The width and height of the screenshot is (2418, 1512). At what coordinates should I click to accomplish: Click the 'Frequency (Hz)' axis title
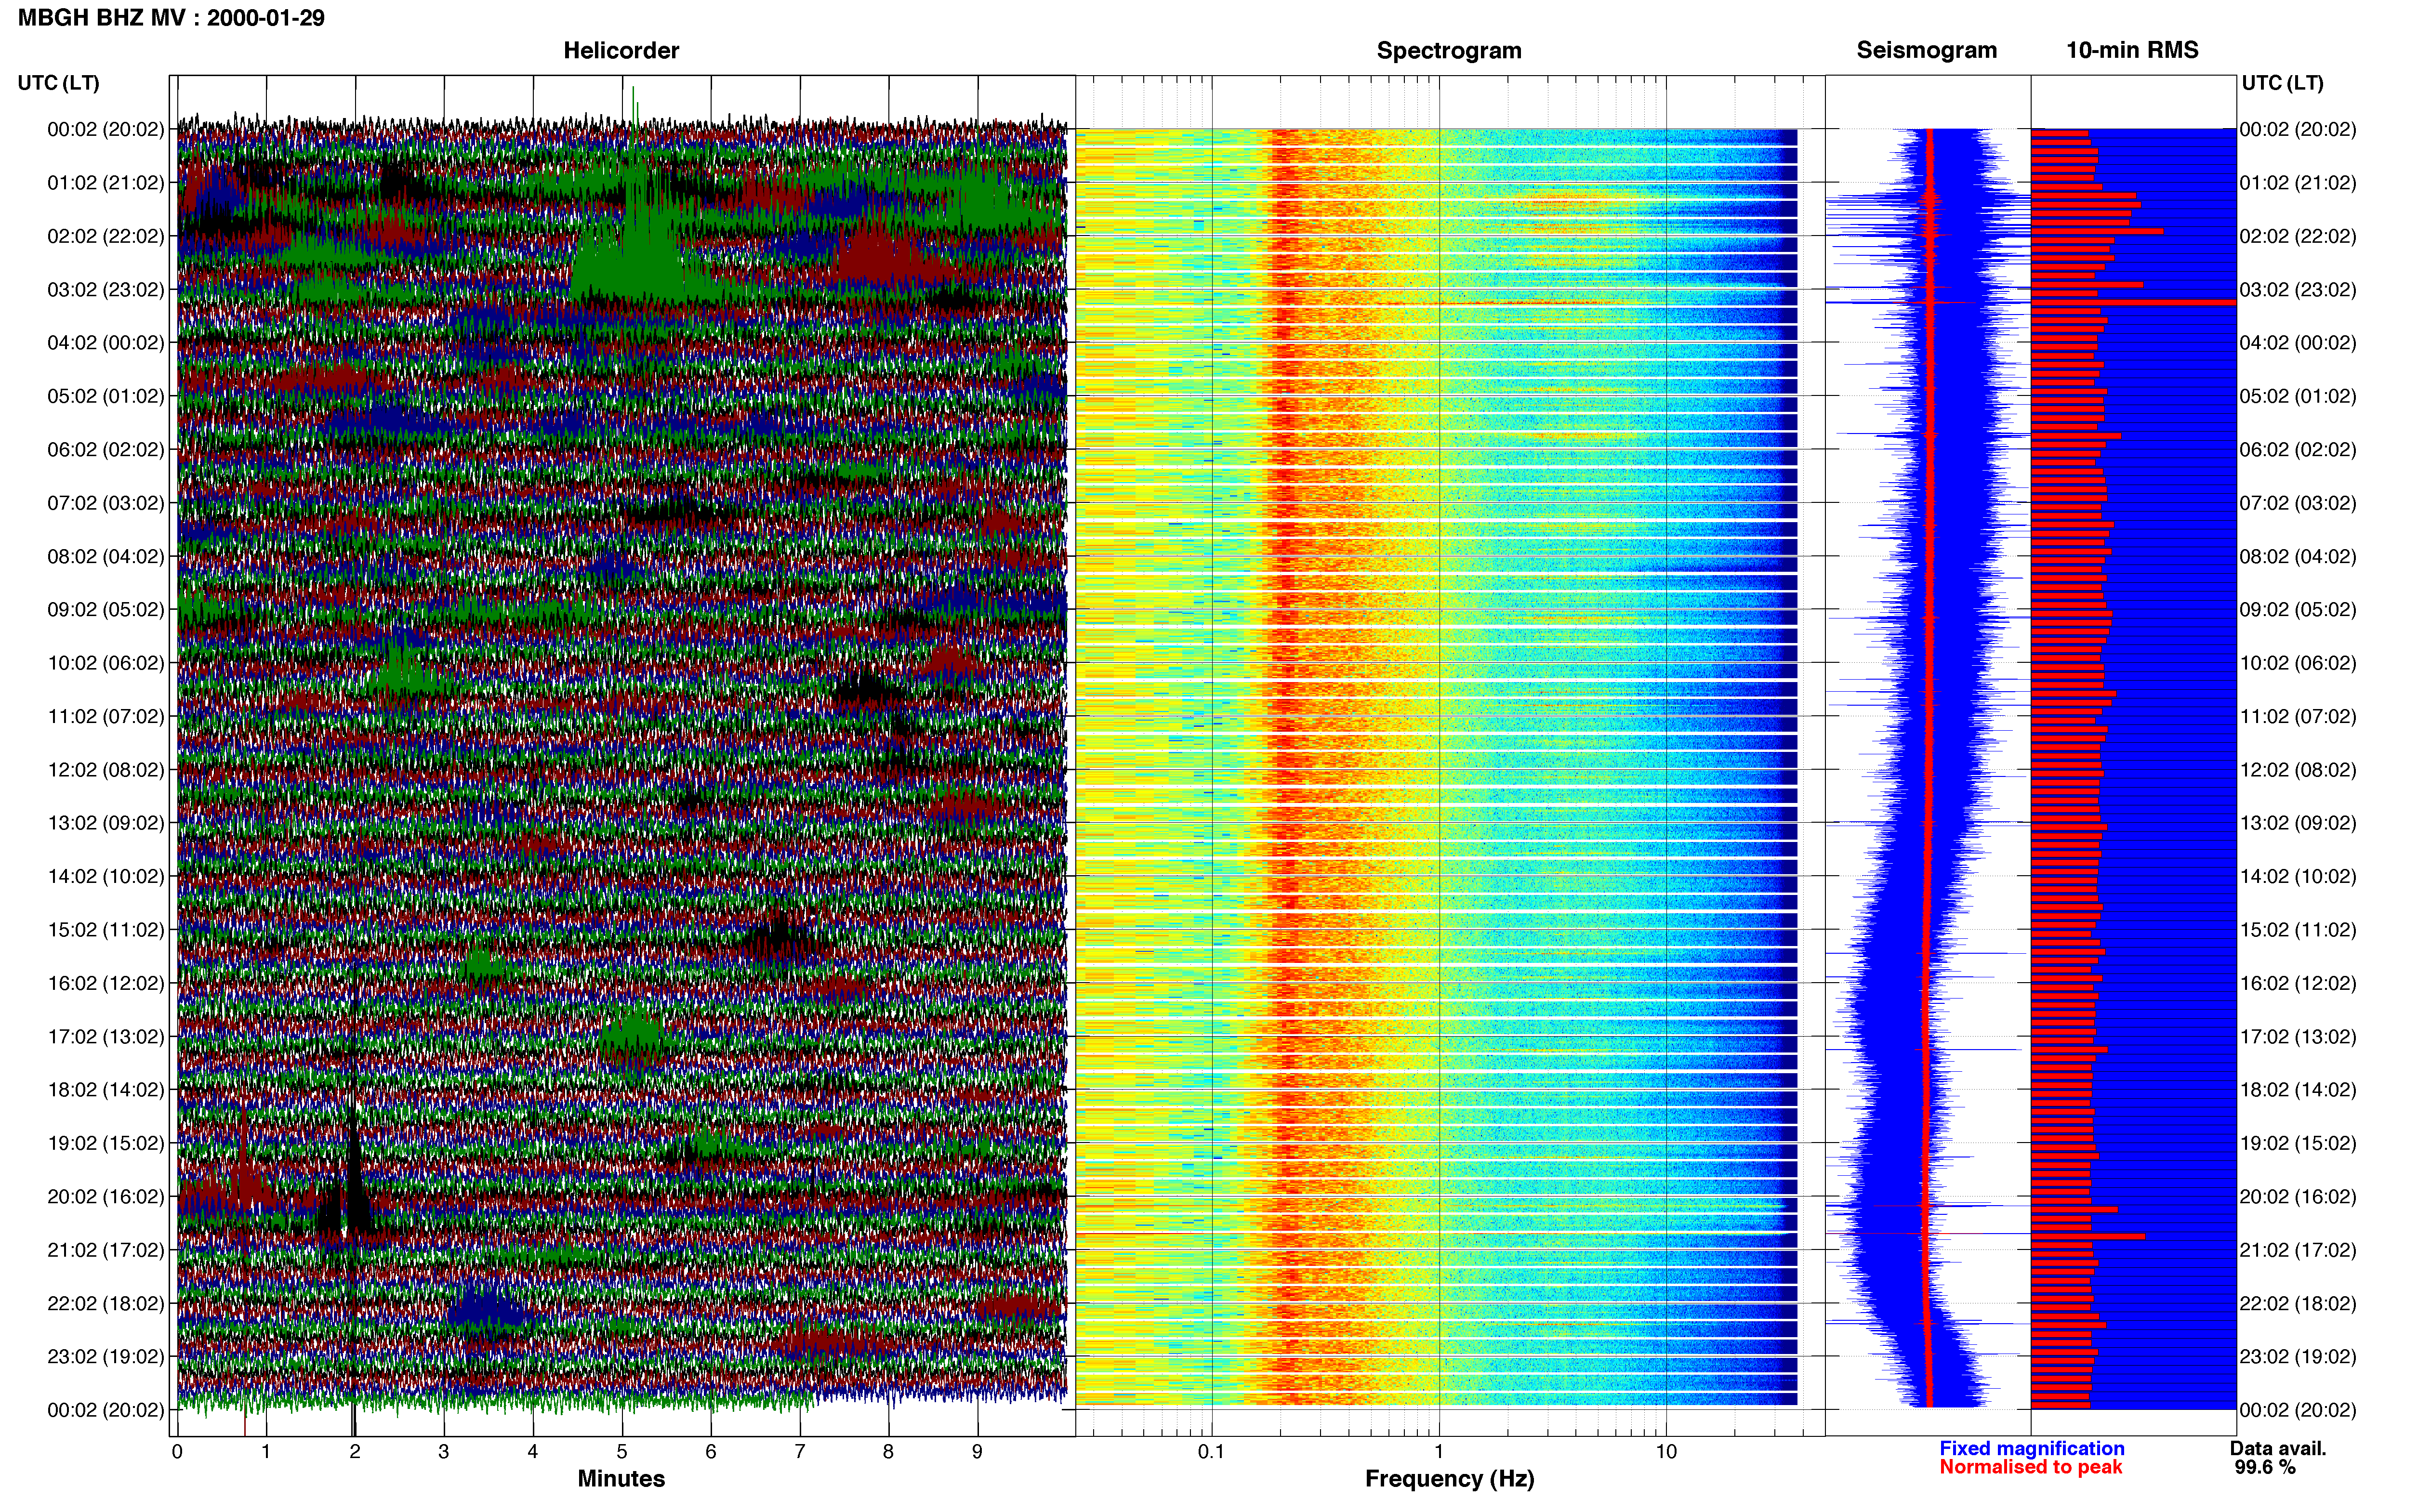point(1449,1479)
